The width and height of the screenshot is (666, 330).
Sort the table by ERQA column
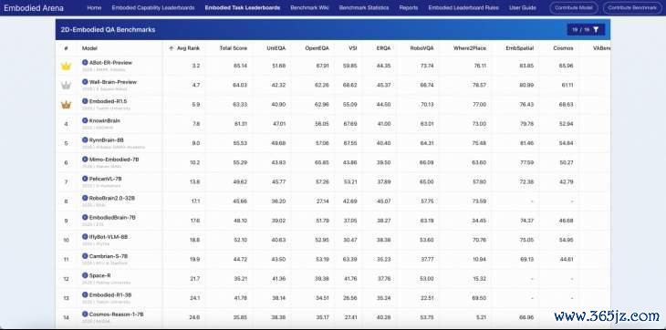point(383,48)
